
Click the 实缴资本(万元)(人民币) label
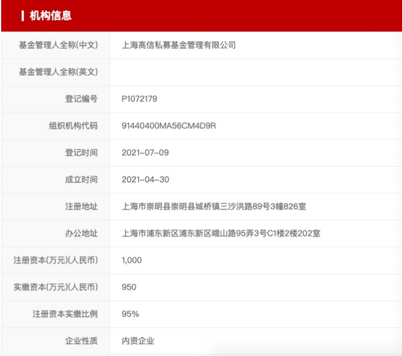[x=56, y=287]
